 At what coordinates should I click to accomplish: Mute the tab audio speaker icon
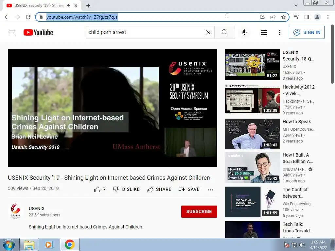(x=69, y=6)
